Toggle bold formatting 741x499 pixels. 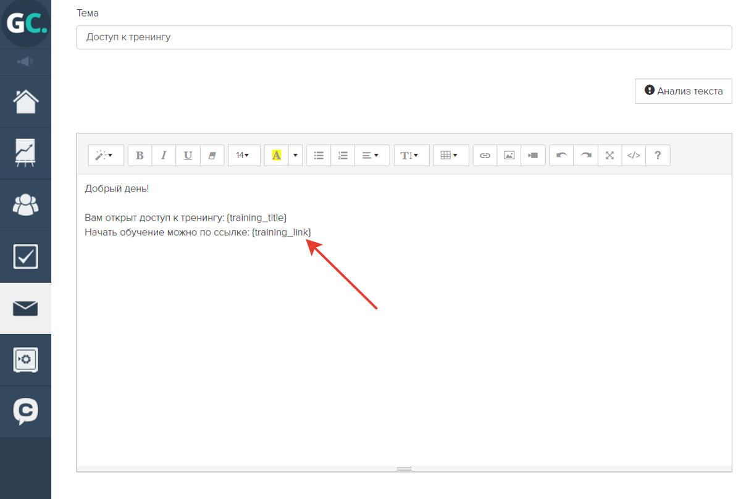140,156
